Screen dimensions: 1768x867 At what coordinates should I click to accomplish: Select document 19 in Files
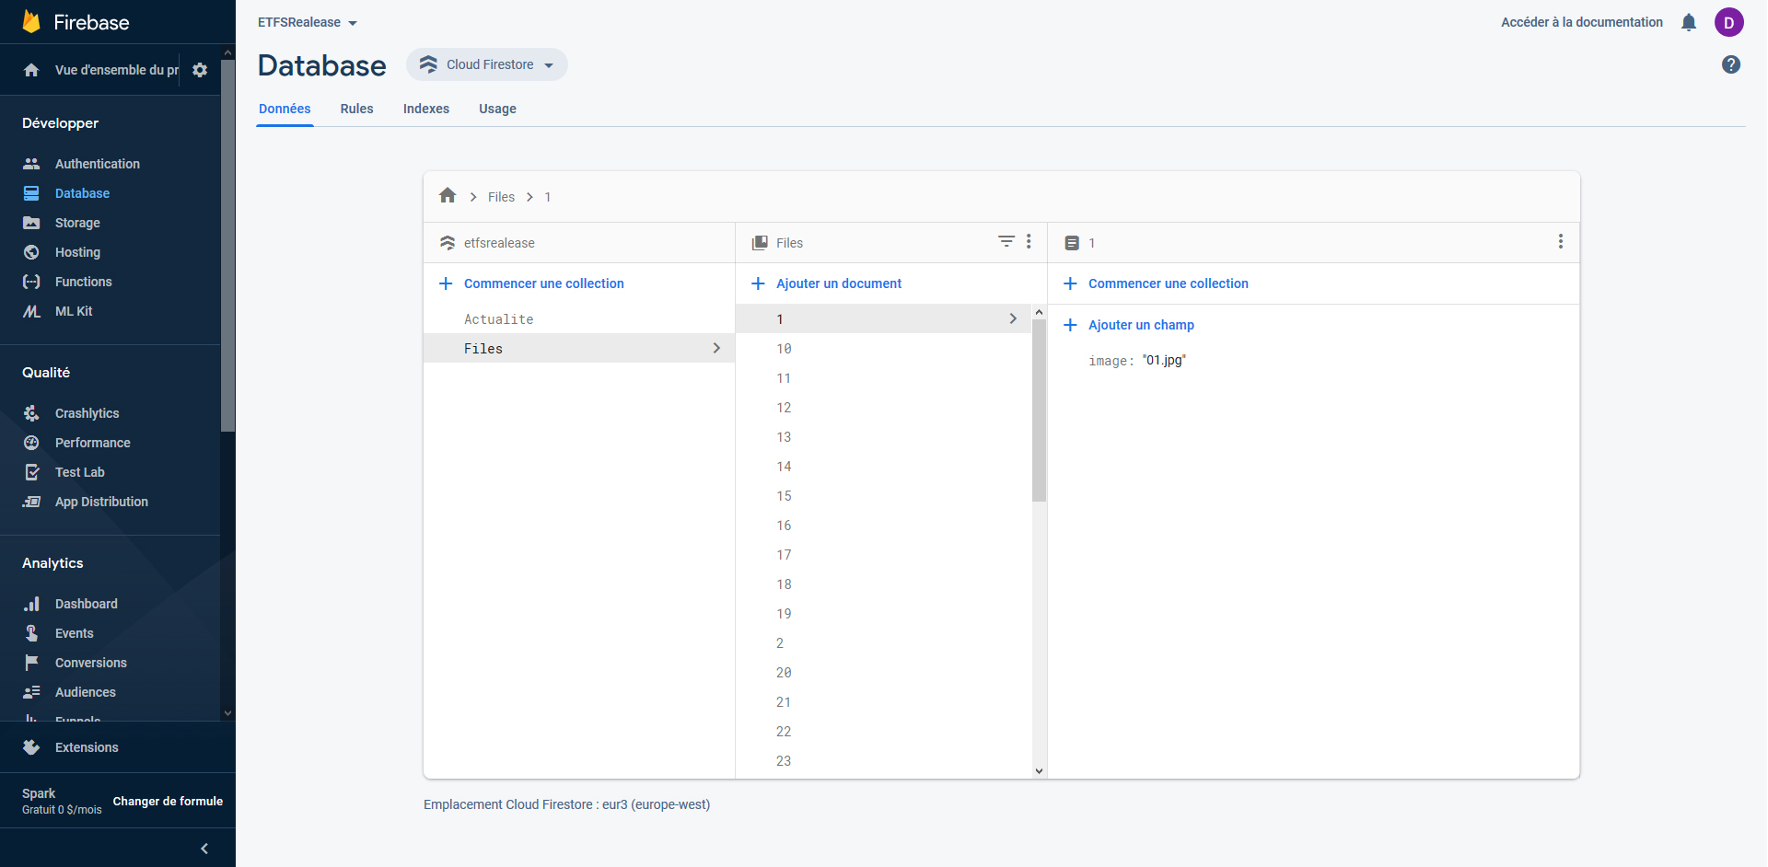coord(883,614)
